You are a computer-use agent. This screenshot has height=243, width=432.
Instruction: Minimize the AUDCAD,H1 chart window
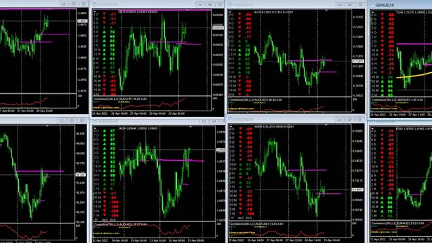340,119
